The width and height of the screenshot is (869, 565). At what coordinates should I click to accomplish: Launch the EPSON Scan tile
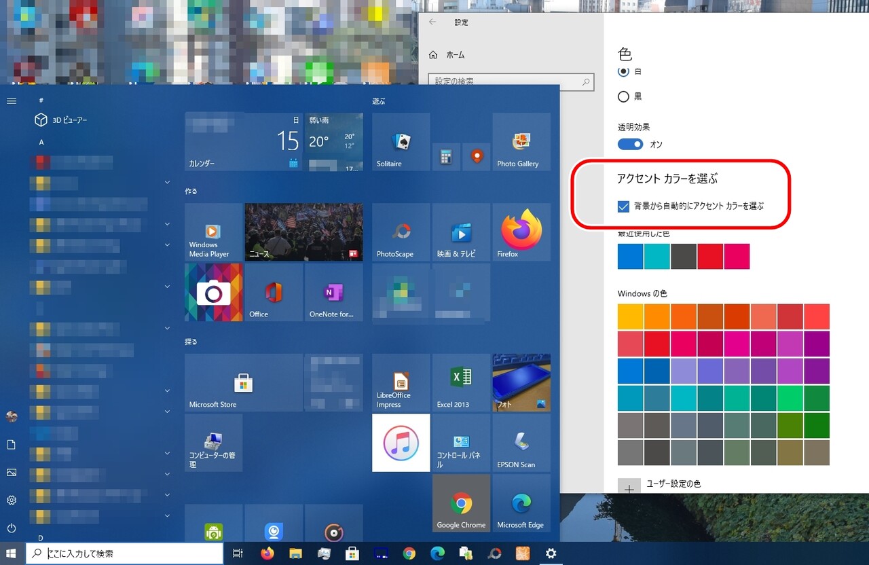(x=521, y=443)
